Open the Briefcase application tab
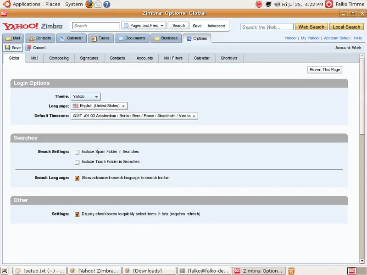Image resolution: width=367 pixels, height=275 pixels. click(166, 38)
